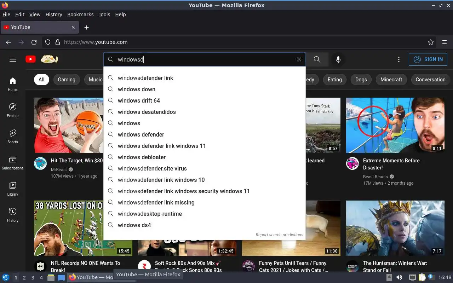Open the Tools menu
This screenshot has height=283, width=453.
[104, 15]
